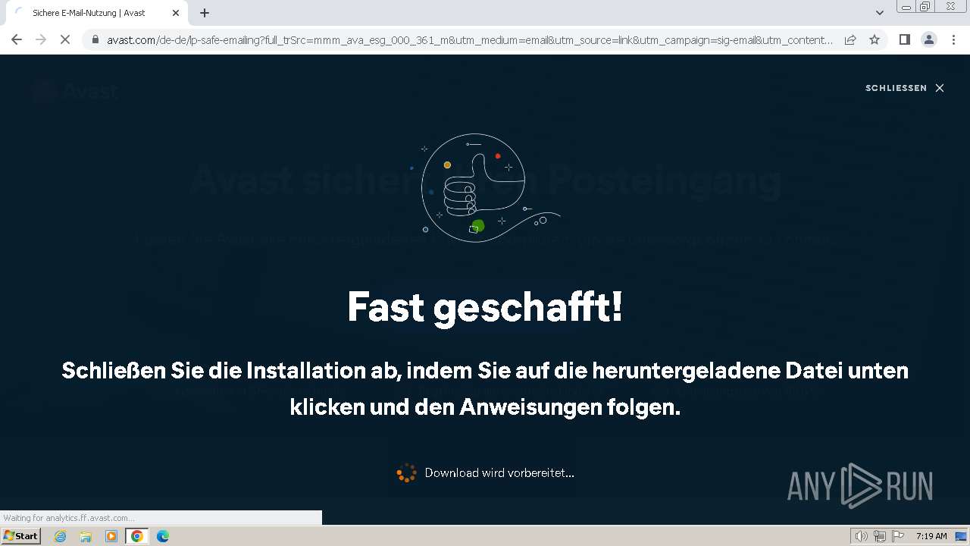Stop loading the page

click(x=65, y=39)
